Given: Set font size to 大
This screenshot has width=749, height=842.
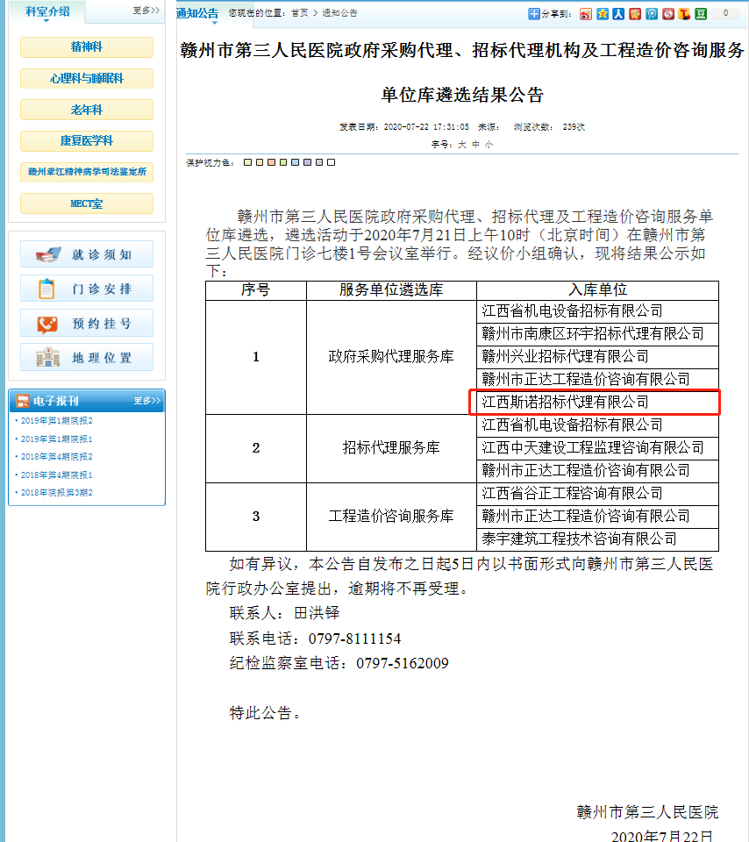Looking at the screenshot, I should 461,145.
